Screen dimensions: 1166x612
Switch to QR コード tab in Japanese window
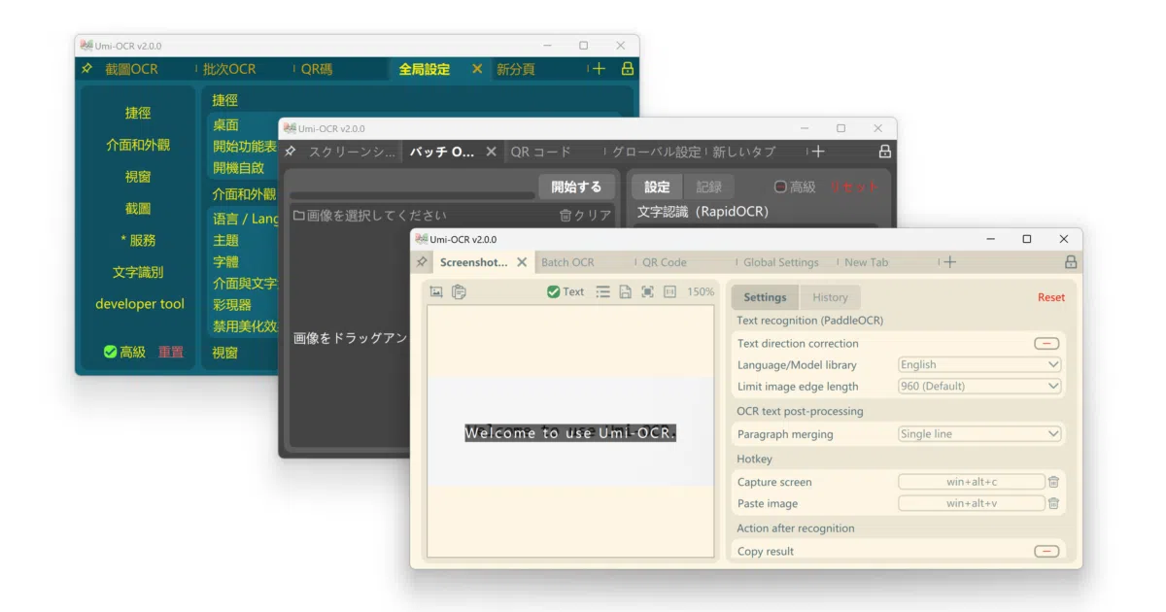pyautogui.click(x=541, y=152)
